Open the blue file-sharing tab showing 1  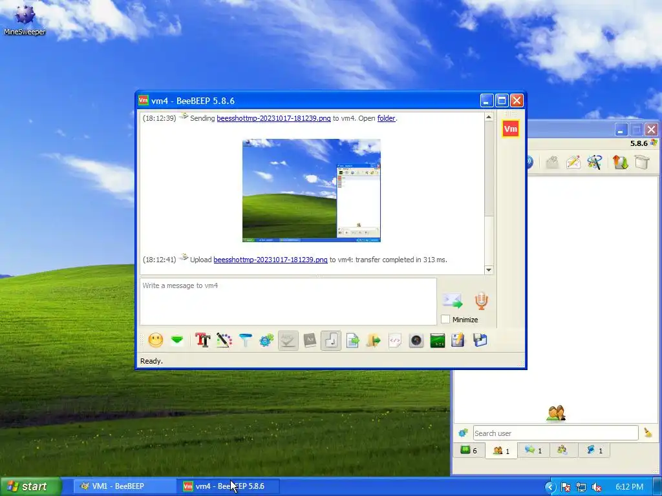[x=595, y=450]
